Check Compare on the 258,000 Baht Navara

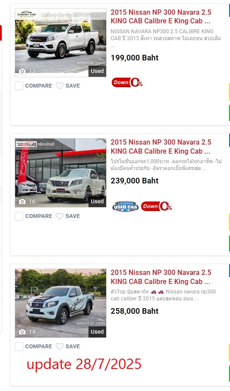pyautogui.click(x=19, y=347)
